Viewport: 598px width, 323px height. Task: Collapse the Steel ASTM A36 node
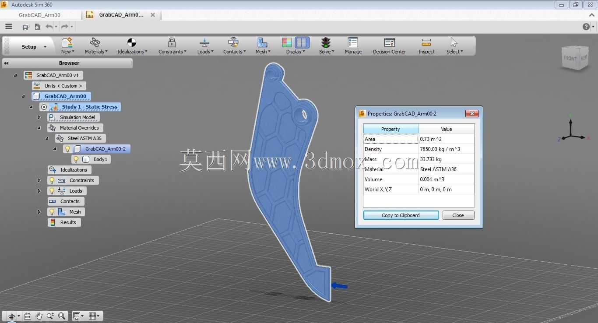point(47,138)
